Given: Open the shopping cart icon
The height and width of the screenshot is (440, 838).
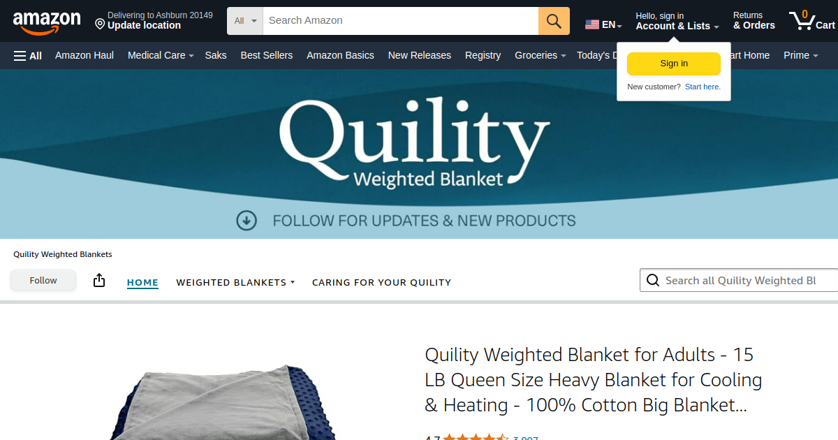Looking at the screenshot, I should pyautogui.click(x=811, y=20).
